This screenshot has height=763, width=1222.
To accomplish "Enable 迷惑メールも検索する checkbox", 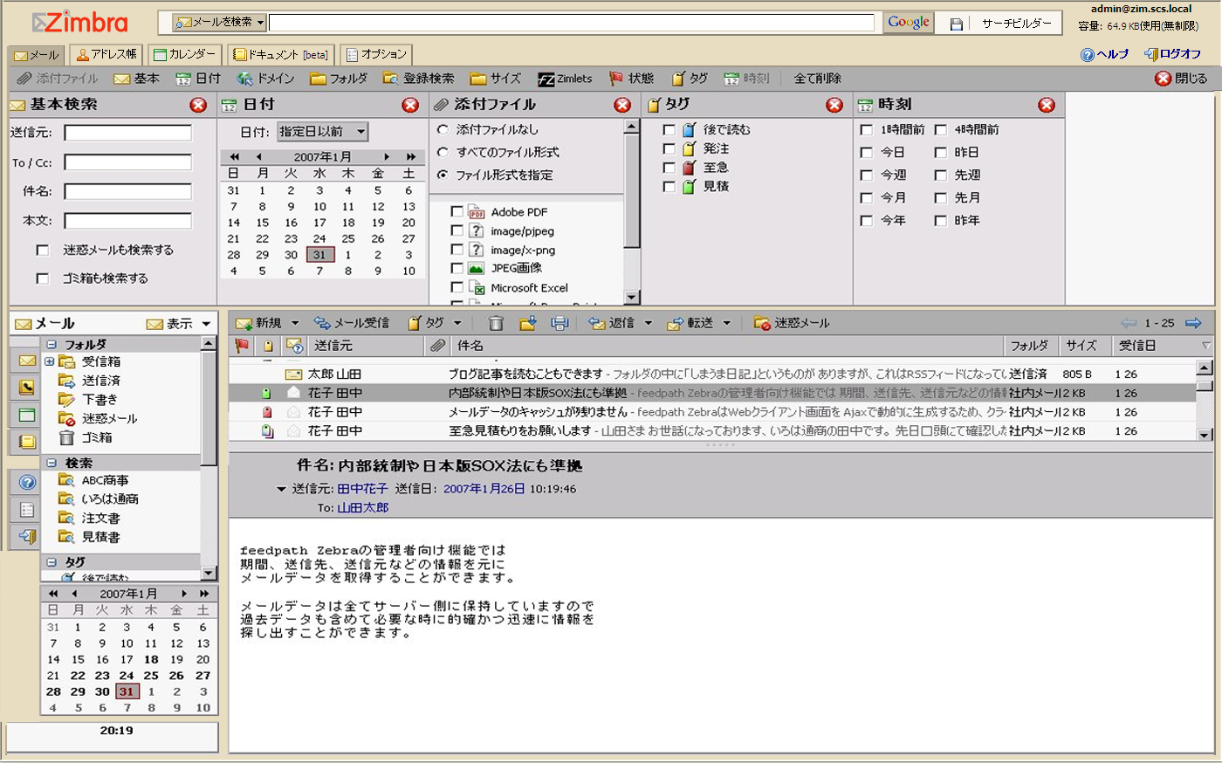I will [x=42, y=251].
